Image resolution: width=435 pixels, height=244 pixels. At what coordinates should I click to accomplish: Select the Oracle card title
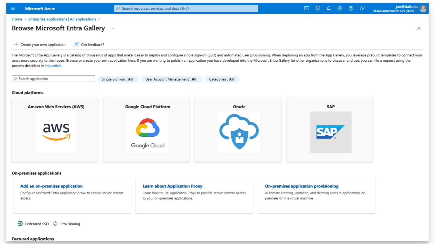click(x=239, y=107)
